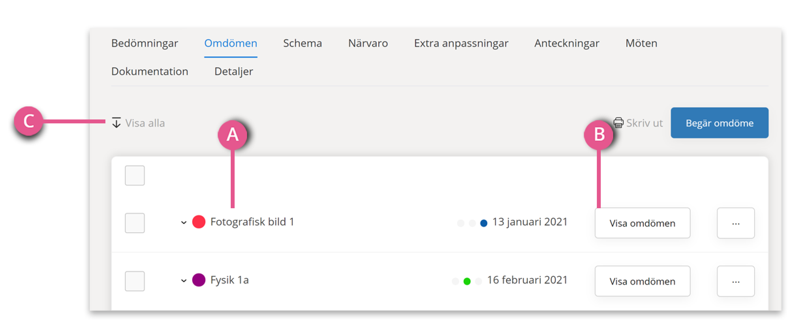Click the red course color dot of Fotografisk bild 1
Viewport: 807px width, 329px height.
point(199,222)
